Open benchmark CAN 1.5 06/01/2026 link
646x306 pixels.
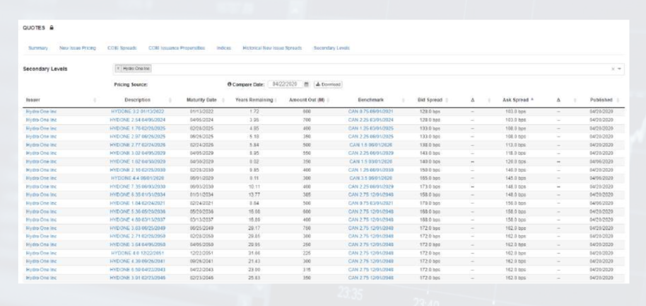coord(371,145)
